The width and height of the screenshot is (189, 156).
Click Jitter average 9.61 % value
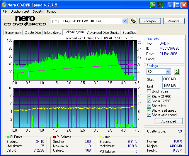[132, 141]
